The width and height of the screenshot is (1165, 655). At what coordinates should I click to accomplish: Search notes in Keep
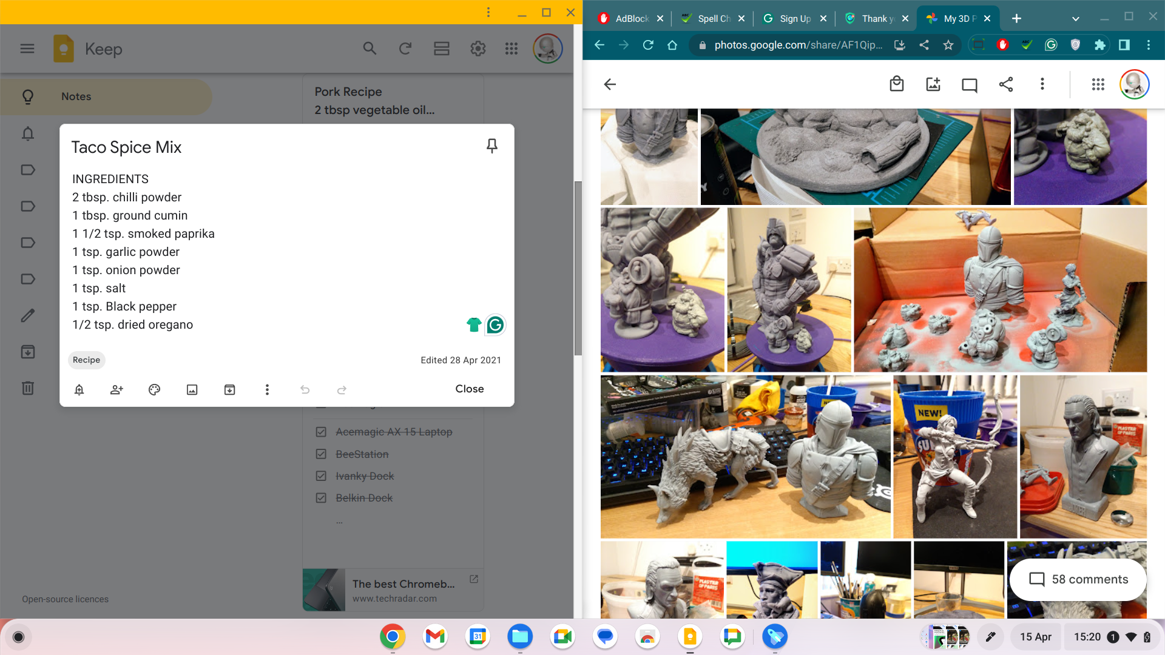pyautogui.click(x=370, y=49)
